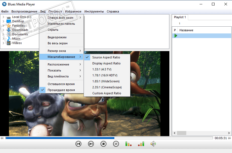Screen dimensions: 232x153
Task: Click the Blues Media Player logo icon
Action: (x=4, y=4)
